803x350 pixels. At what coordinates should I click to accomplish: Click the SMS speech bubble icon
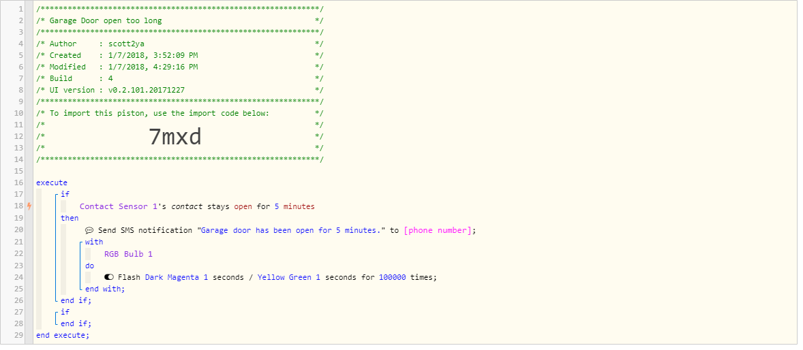point(89,230)
